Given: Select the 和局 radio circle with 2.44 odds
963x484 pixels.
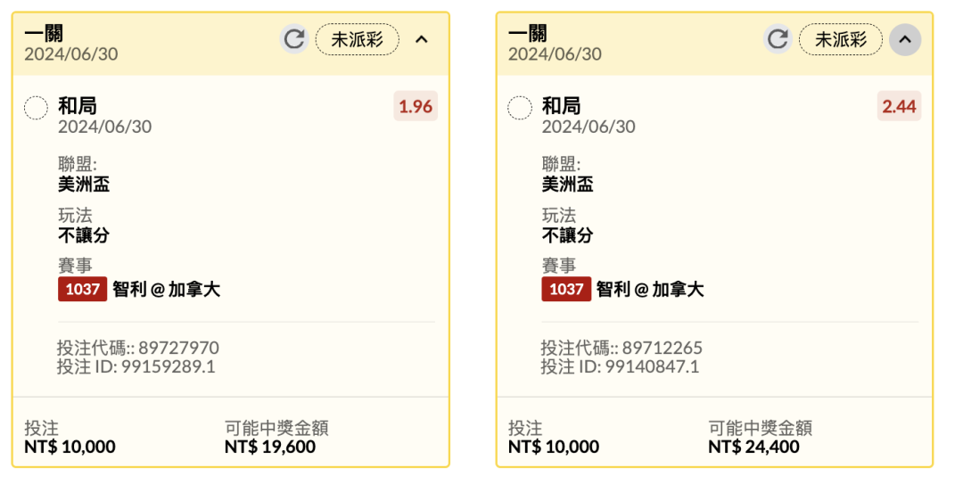Looking at the screenshot, I should point(520,109).
